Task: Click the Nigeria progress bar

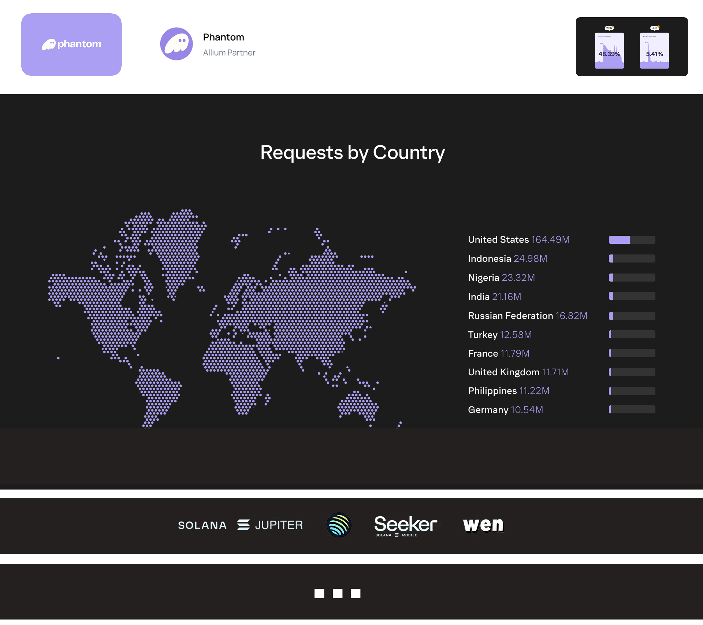Action: 632,278
